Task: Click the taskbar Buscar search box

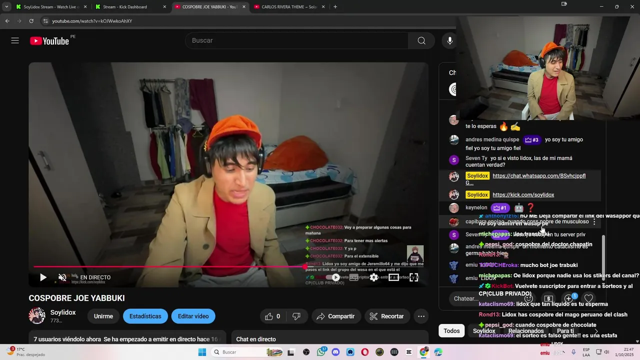Action: [247, 352]
